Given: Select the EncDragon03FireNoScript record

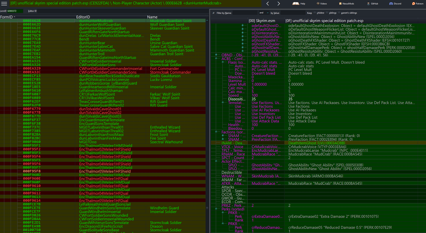Looking at the screenshot, I should (103, 226).
